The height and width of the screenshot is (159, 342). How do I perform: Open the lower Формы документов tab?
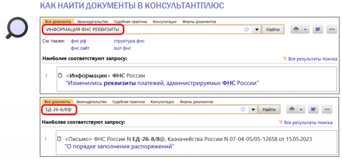point(196,102)
